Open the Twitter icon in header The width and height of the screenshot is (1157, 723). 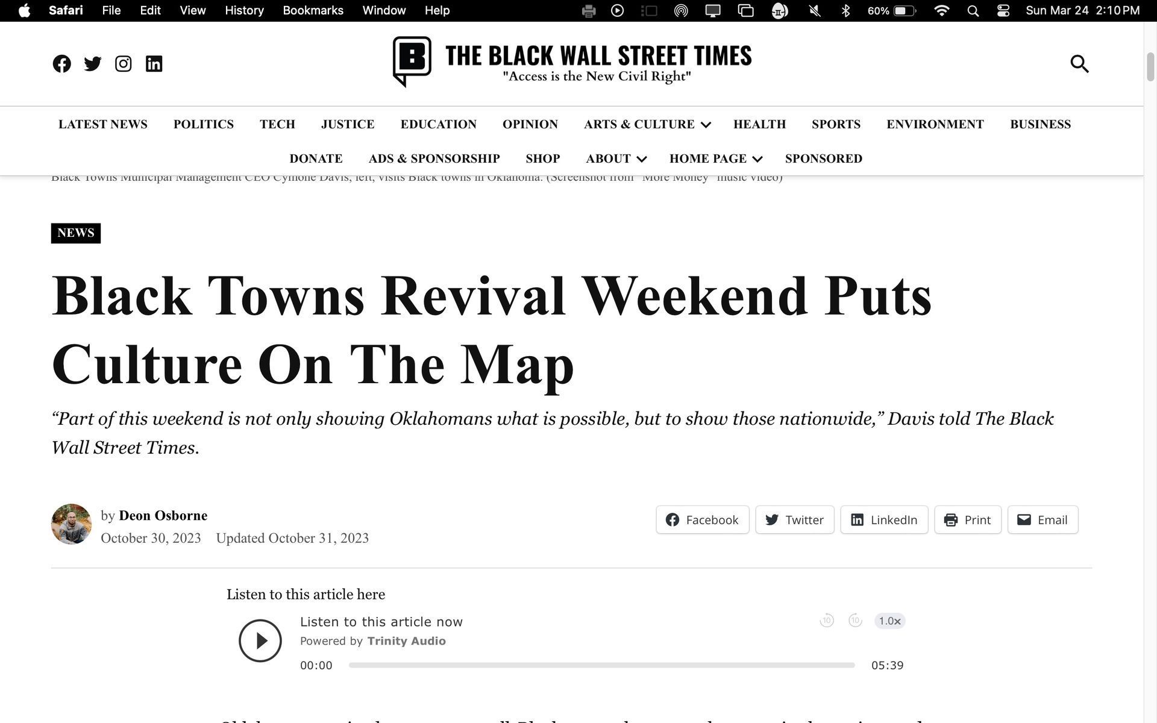tap(92, 64)
